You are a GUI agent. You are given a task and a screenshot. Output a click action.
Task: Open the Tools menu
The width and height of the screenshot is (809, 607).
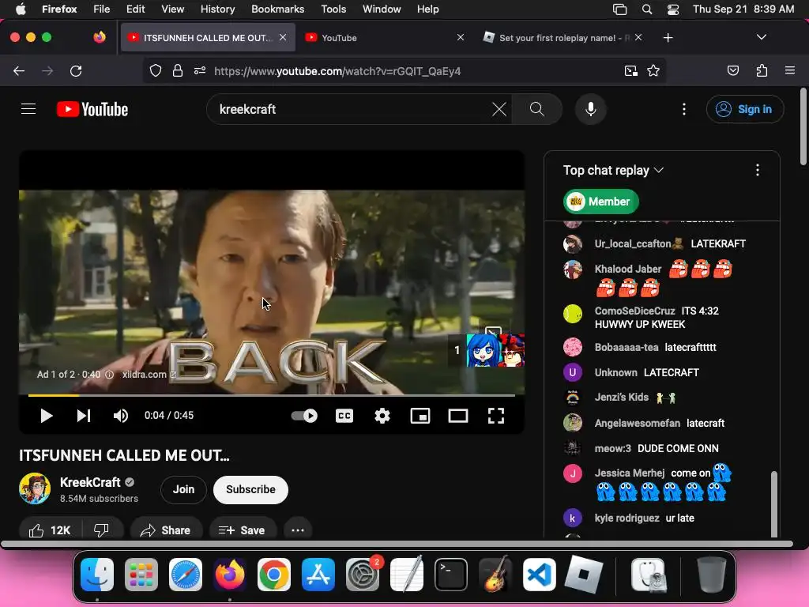coord(333,9)
